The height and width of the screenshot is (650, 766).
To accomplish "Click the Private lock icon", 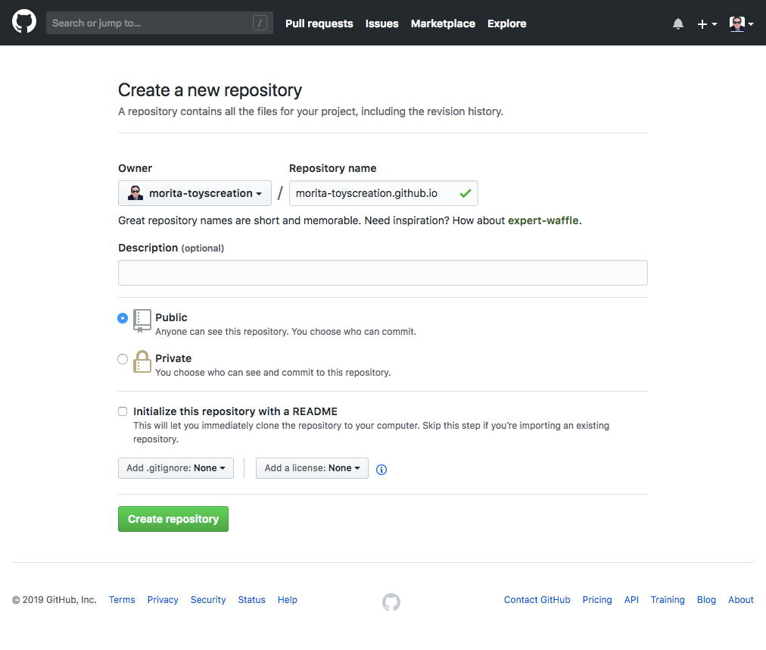I will click(142, 361).
